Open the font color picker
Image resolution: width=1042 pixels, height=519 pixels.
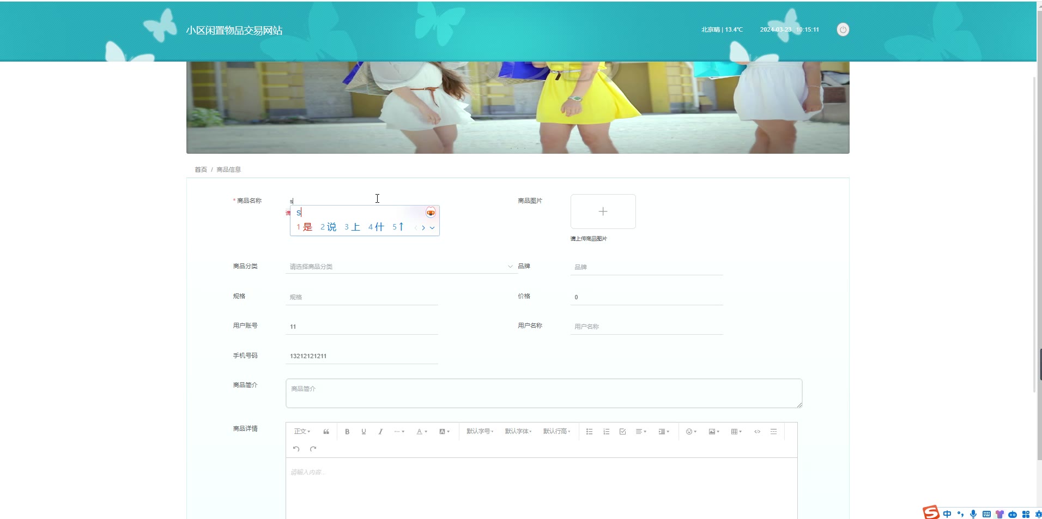click(x=422, y=432)
